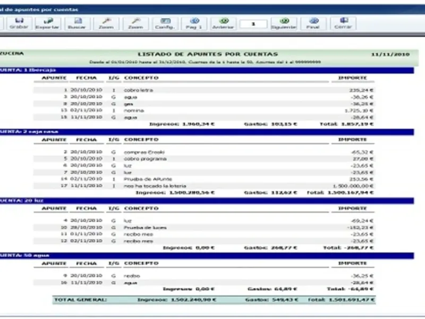Jump to first page with Pag 1
Screen dimensions: 425x319
194,23
